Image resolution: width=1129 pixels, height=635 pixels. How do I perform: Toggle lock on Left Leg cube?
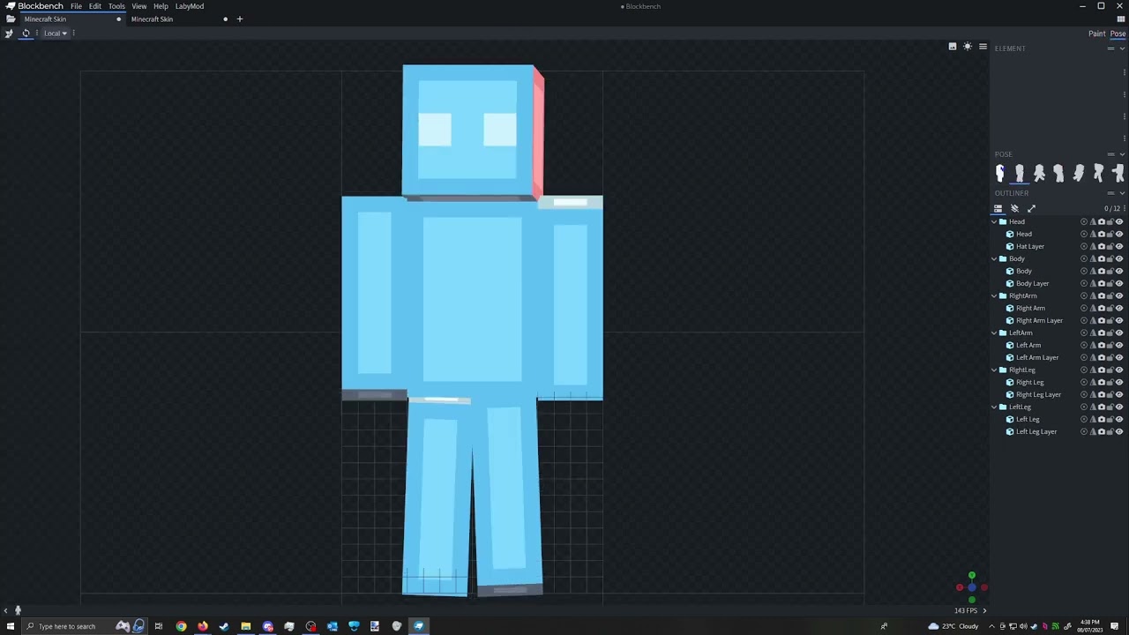pos(1110,420)
